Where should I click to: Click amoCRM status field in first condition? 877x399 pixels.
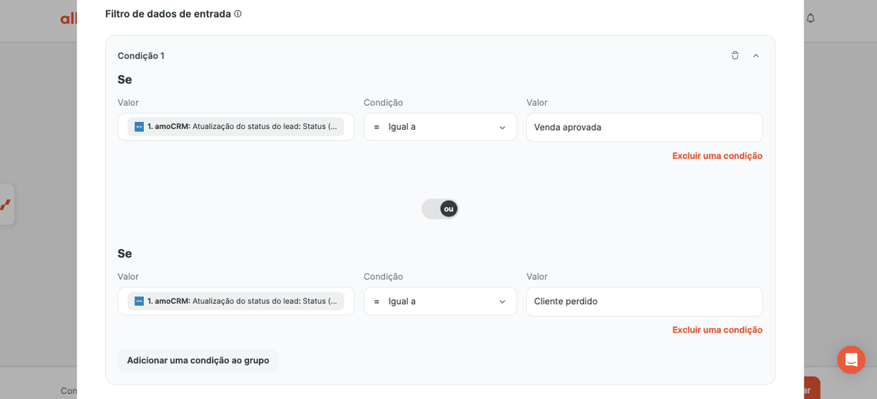[x=236, y=127]
